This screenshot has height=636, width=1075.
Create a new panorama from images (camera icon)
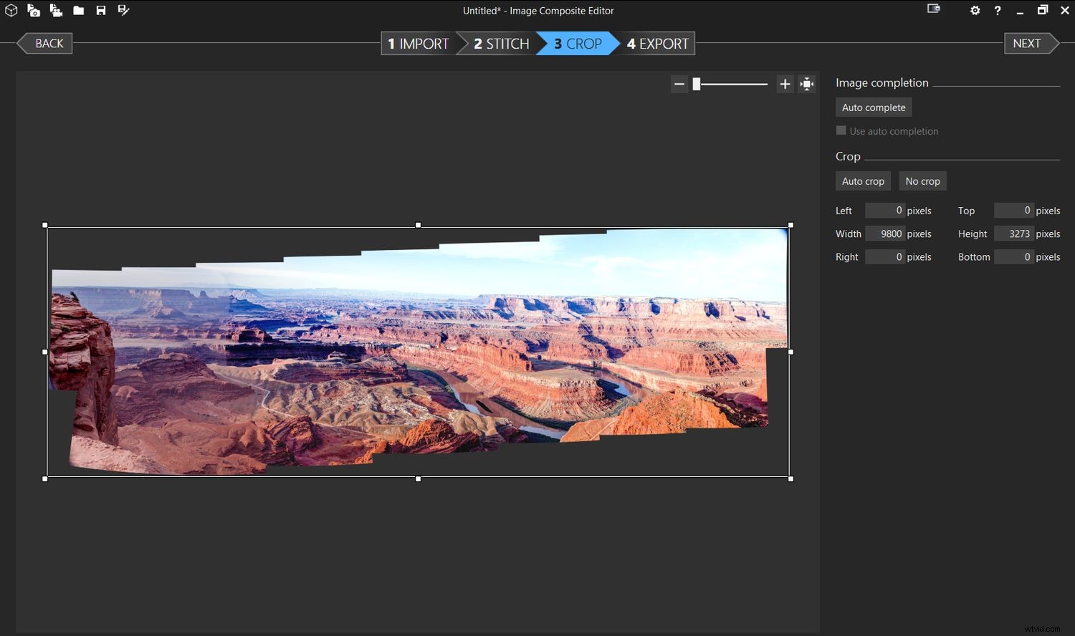(33, 11)
